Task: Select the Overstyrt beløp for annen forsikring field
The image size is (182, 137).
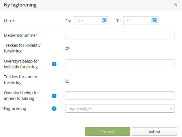Action: 120,96
